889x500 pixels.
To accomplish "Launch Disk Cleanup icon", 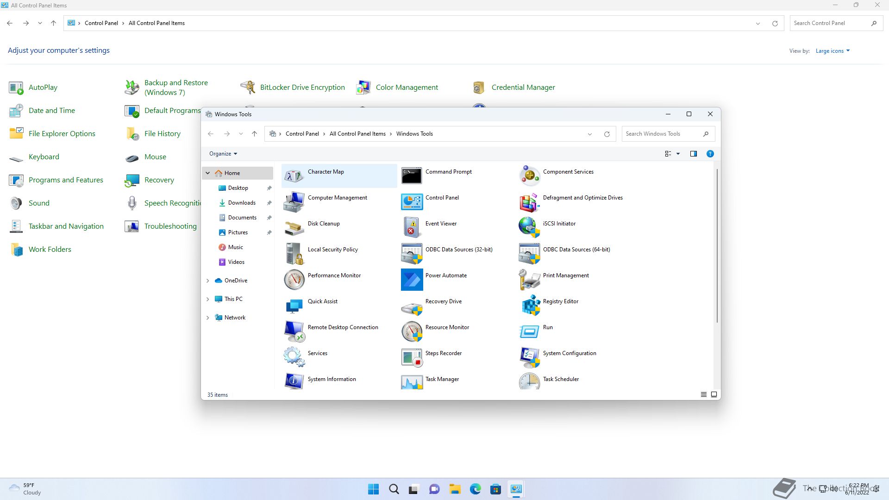I will pyautogui.click(x=294, y=228).
